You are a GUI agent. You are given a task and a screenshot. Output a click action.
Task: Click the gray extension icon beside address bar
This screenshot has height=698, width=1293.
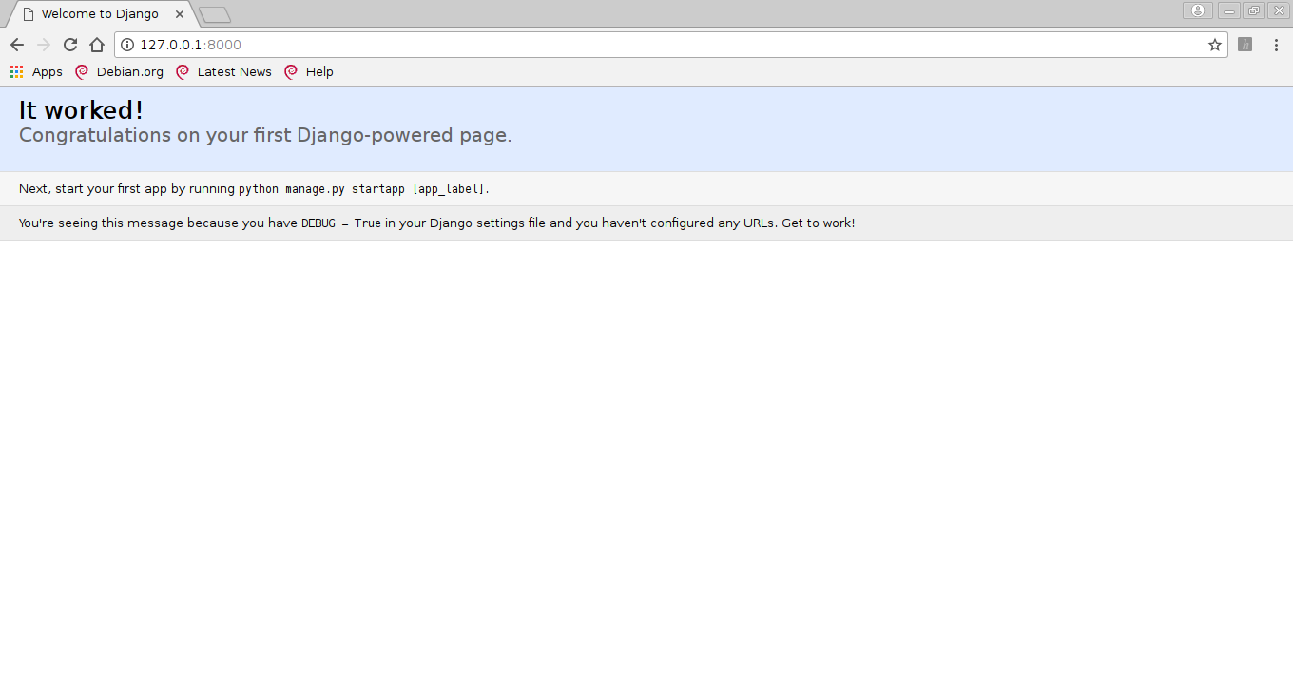(x=1245, y=44)
